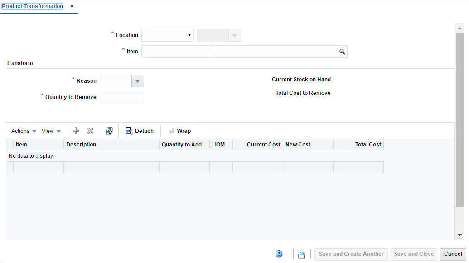This screenshot has width=469, height=263.
Task: Open the secondary Location value dropdown
Action: (x=234, y=35)
